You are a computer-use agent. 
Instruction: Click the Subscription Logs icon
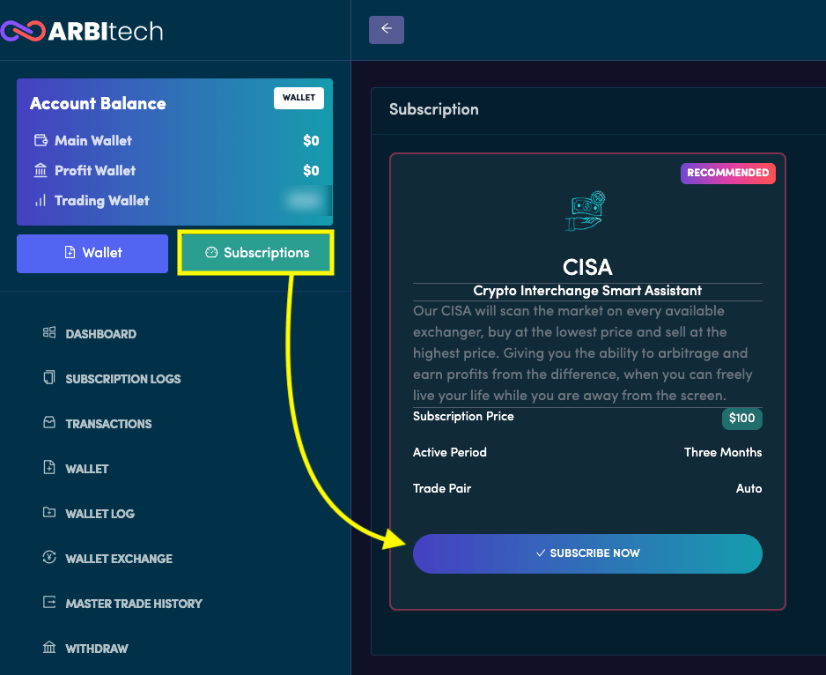click(x=48, y=378)
